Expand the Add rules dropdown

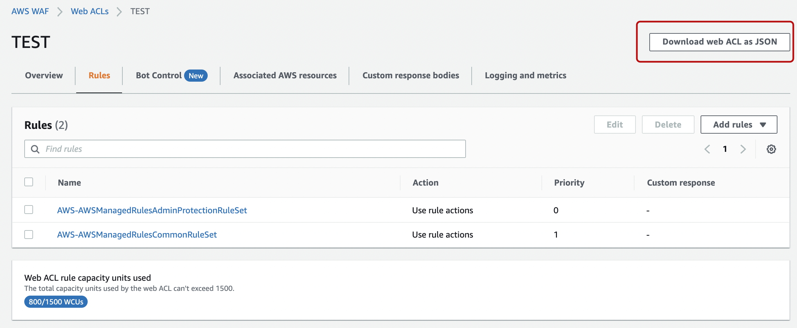[x=739, y=125]
